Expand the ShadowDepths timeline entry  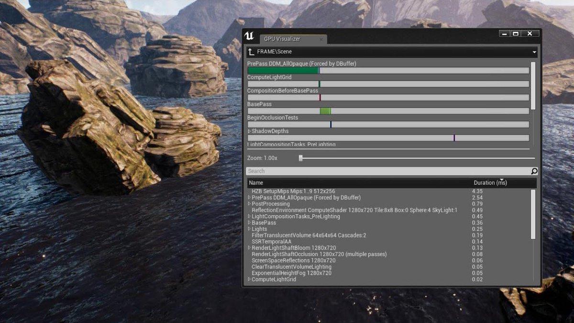(x=249, y=131)
